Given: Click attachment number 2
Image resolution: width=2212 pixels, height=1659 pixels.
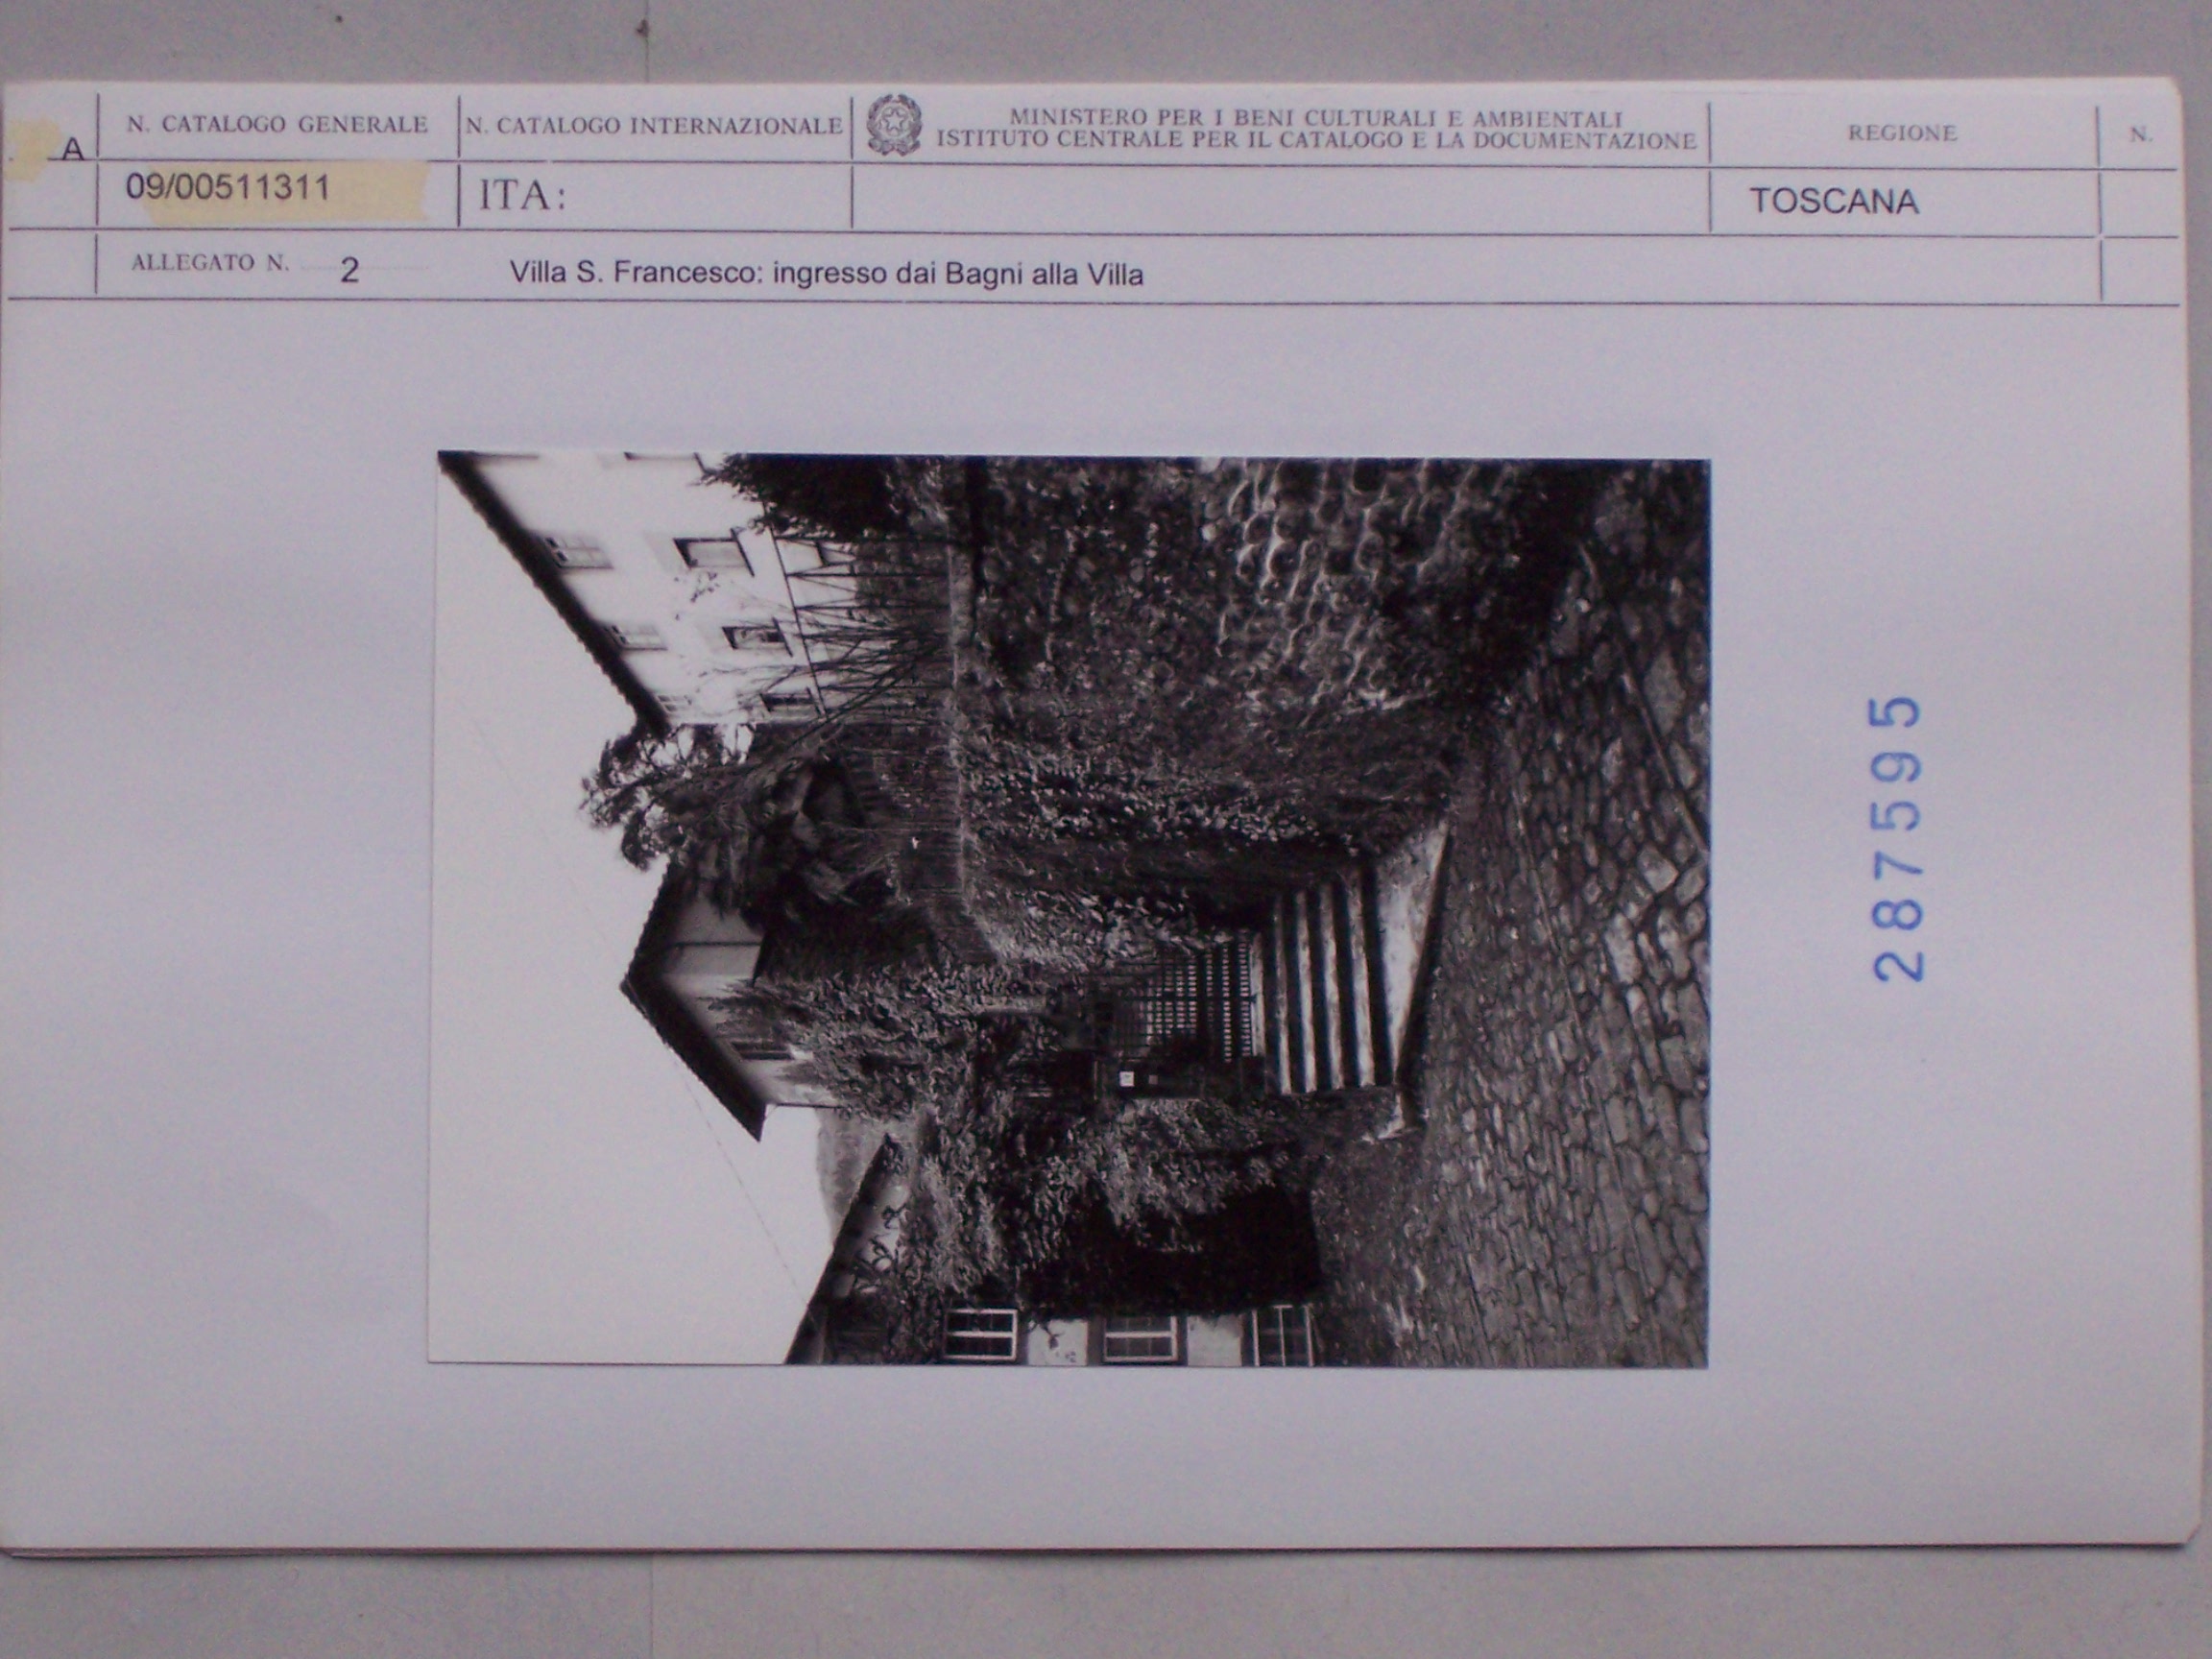Looking at the screenshot, I should (x=349, y=270).
